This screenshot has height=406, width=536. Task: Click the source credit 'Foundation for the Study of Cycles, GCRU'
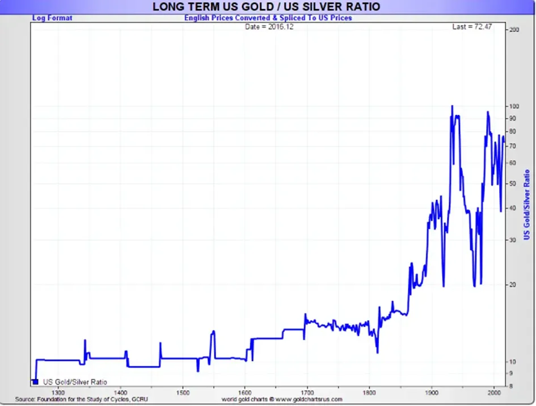(x=92, y=399)
